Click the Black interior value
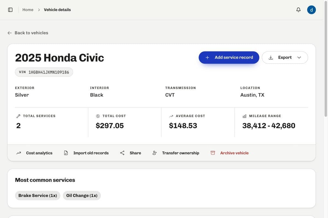The width and height of the screenshot is (328, 218). click(x=97, y=95)
